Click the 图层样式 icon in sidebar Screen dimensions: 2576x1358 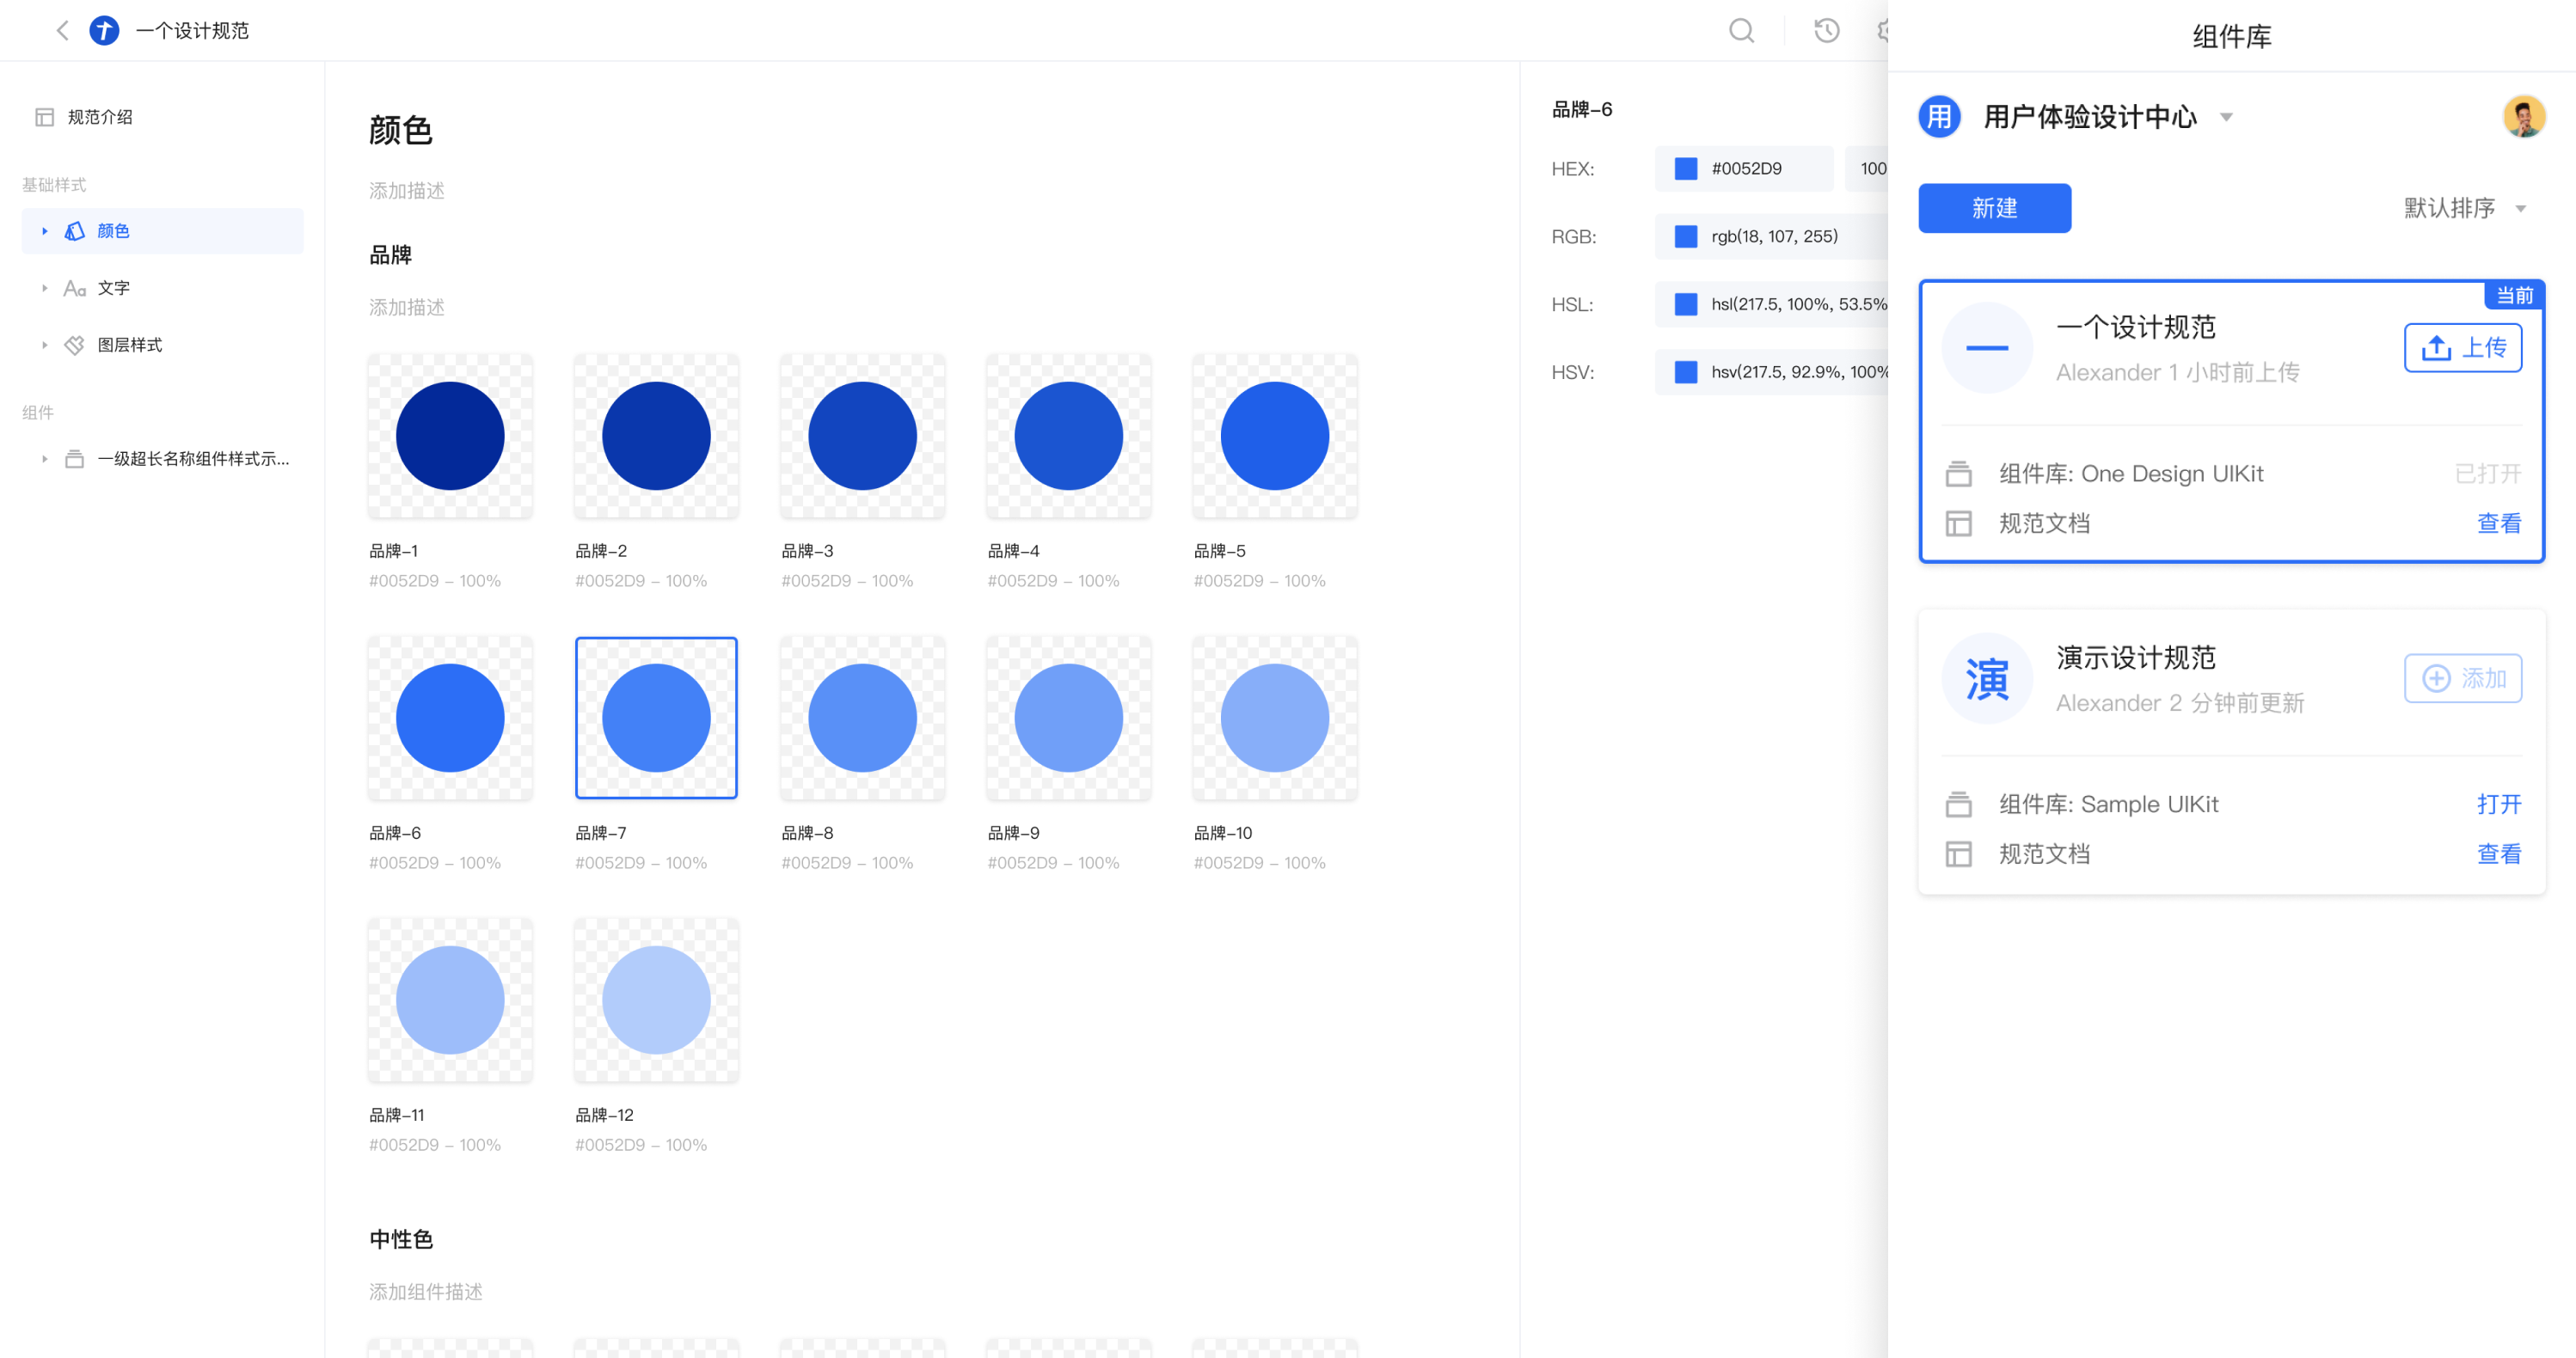point(75,345)
